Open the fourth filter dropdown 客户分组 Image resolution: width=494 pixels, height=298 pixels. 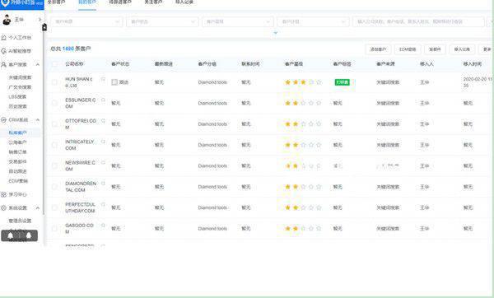coord(313,21)
